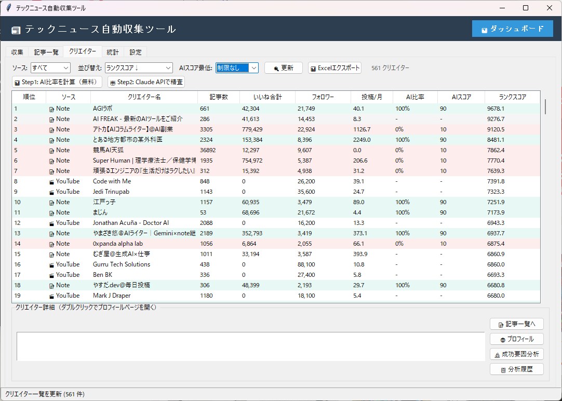Select creator 頑張るエンジニアの『生活だけはラクしたい』

point(144,171)
